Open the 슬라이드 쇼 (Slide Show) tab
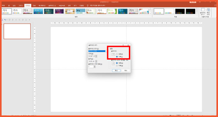The height and width of the screenshot is (117, 218). 52,6
